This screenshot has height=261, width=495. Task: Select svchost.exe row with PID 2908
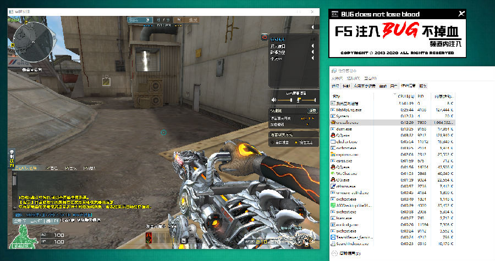tap(392, 212)
